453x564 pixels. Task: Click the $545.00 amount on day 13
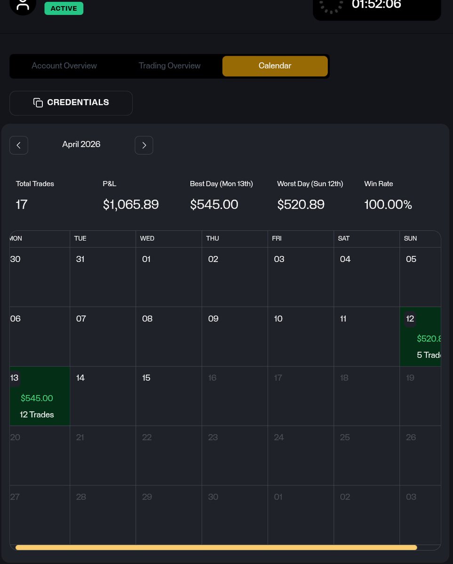(37, 398)
